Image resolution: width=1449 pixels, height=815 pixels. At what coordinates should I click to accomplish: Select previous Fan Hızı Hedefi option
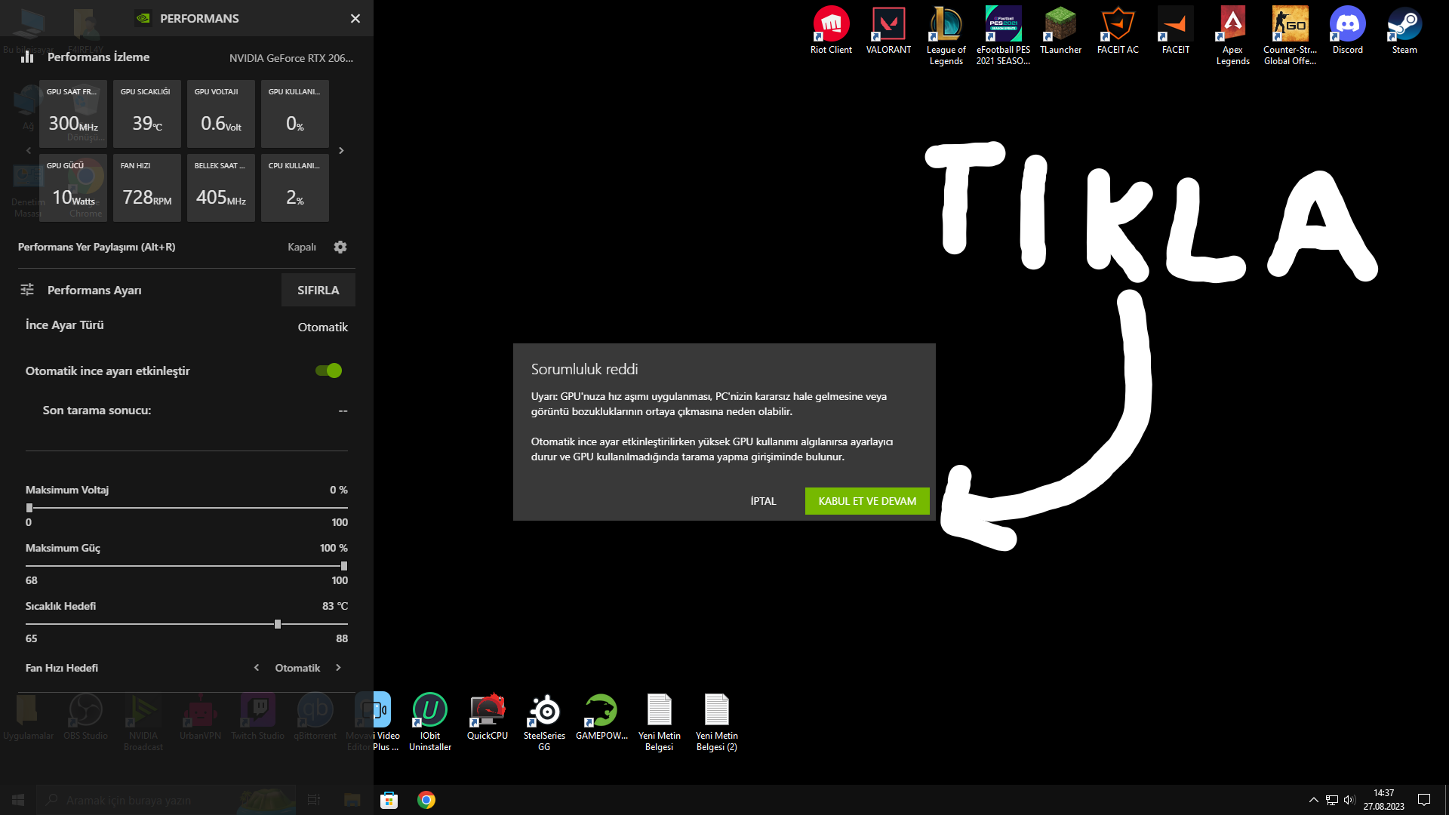click(257, 668)
